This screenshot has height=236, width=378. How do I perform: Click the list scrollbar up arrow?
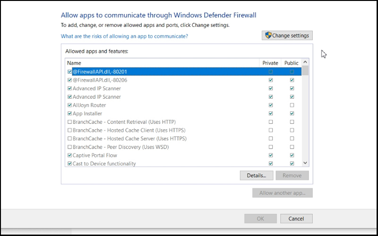coord(305,62)
